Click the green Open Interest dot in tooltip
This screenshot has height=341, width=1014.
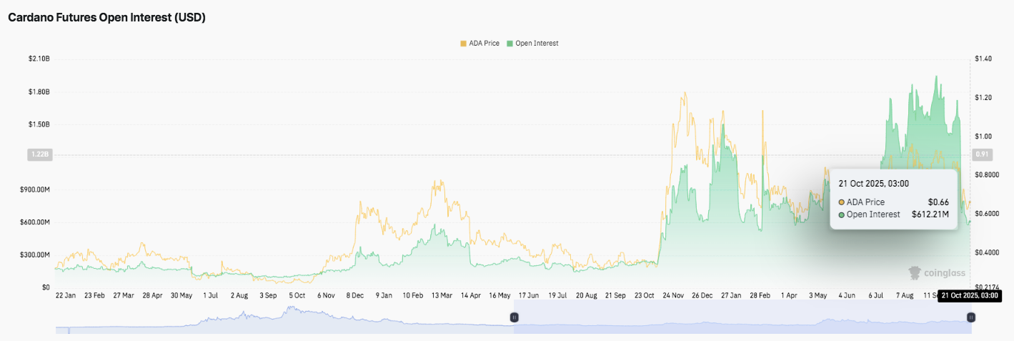(842, 214)
